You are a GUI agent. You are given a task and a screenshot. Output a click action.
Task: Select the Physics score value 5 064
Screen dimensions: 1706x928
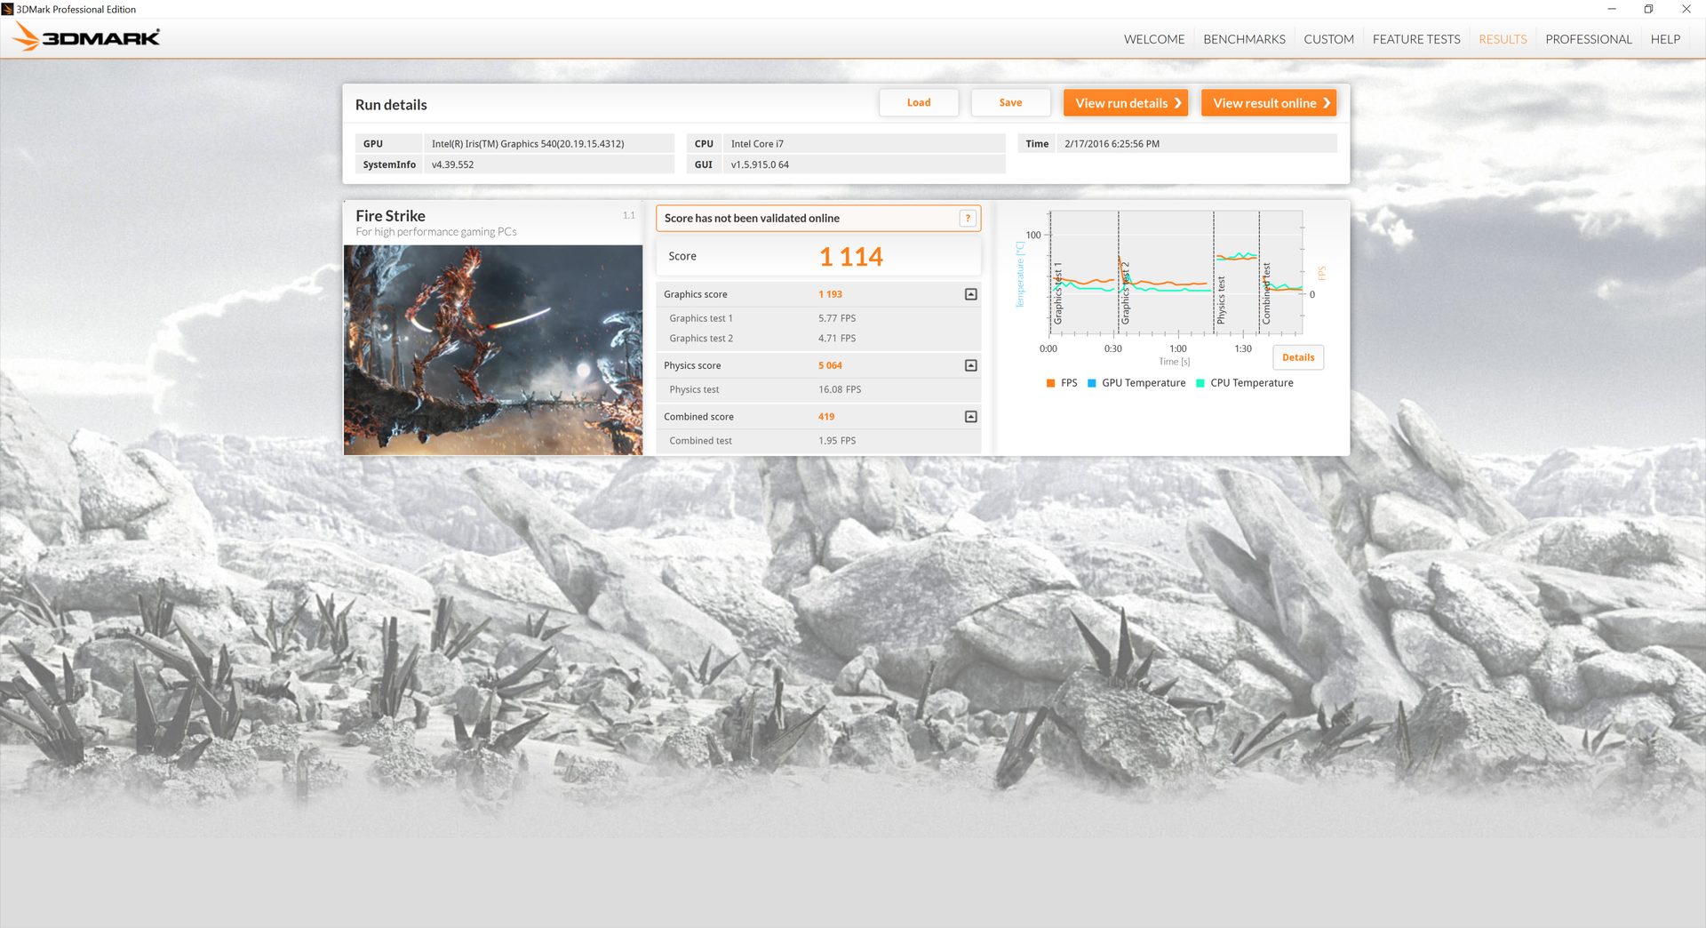click(830, 365)
